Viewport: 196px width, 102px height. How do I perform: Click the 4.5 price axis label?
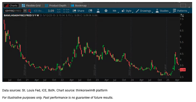click(182, 54)
